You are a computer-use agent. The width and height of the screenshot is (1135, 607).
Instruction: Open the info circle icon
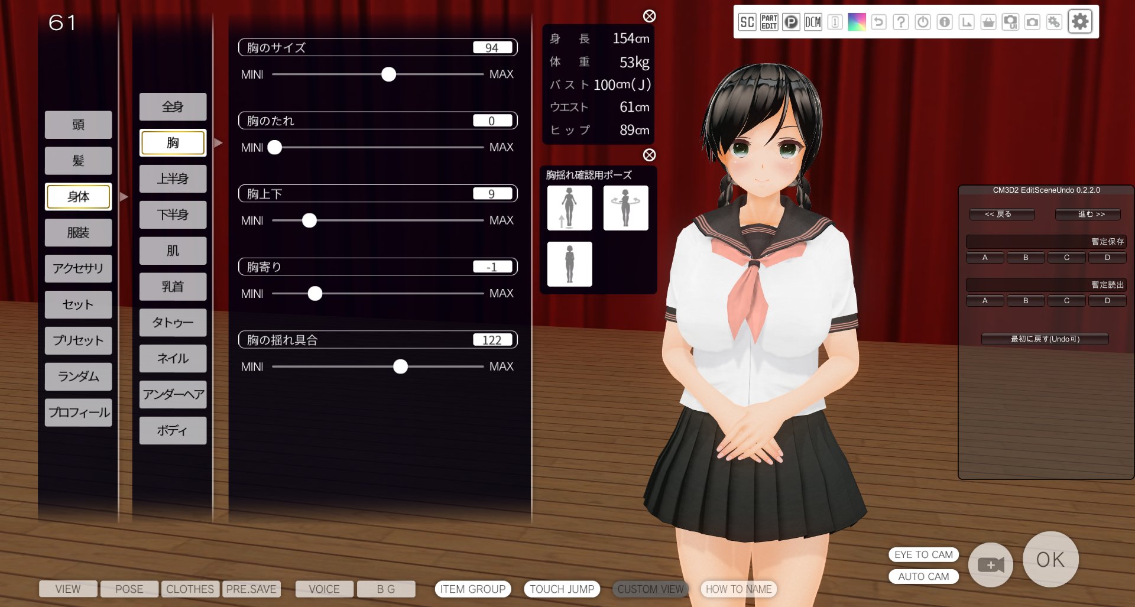point(945,22)
